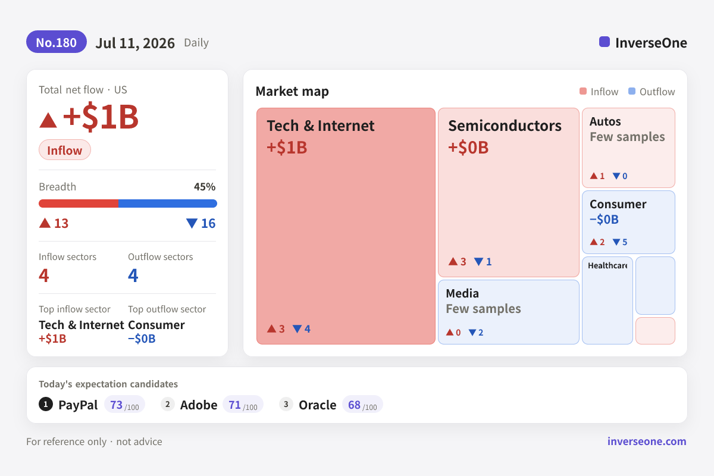Click PayPal's 73 score chip
The width and height of the screenshot is (714, 476).
(x=124, y=405)
